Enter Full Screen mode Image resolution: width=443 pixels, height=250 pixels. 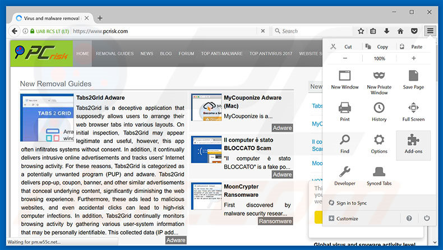click(x=413, y=113)
